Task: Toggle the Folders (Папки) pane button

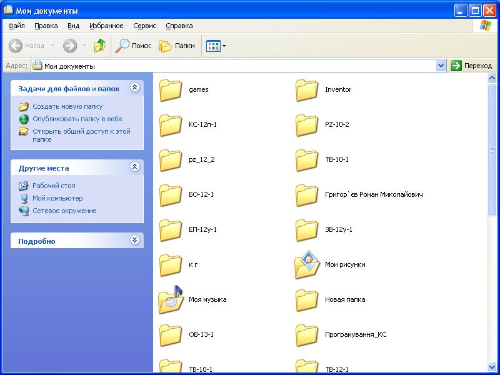Action: pyautogui.click(x=177, y=46)
